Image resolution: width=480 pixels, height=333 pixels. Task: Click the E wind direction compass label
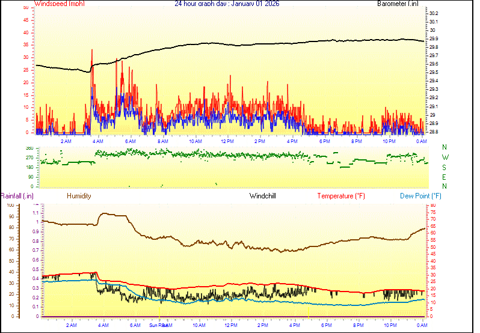445,177
